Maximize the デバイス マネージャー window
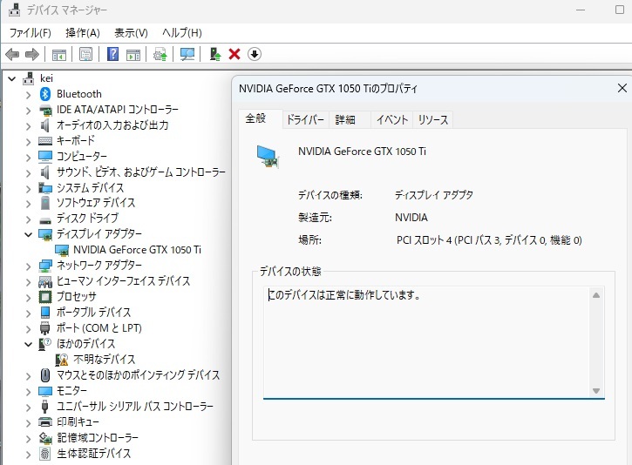This screenshot has width=632, height=465. point(620,10)
